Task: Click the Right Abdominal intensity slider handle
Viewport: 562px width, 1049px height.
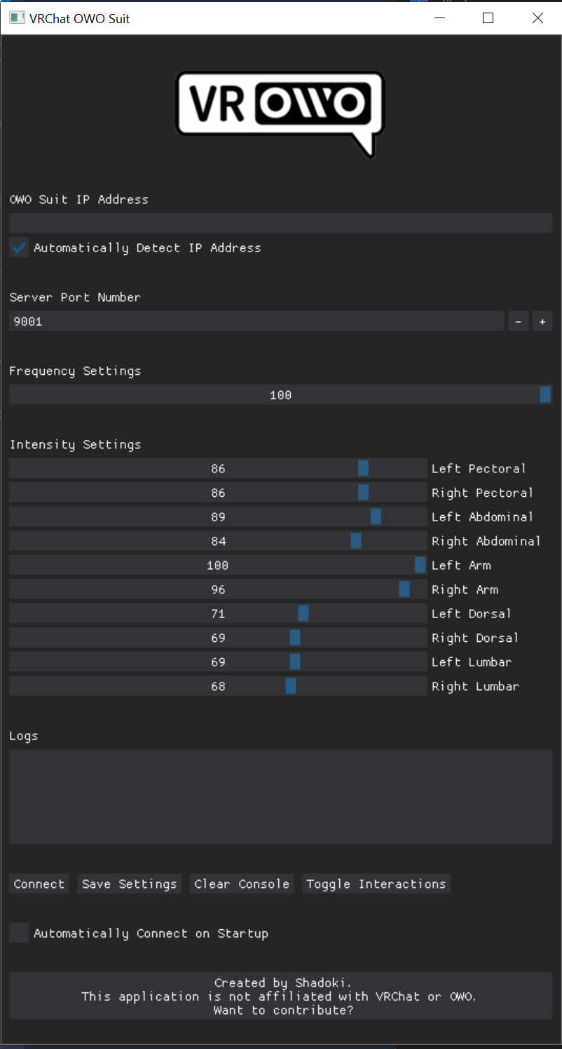Action: pyautogui.click(x=356, y=541)
